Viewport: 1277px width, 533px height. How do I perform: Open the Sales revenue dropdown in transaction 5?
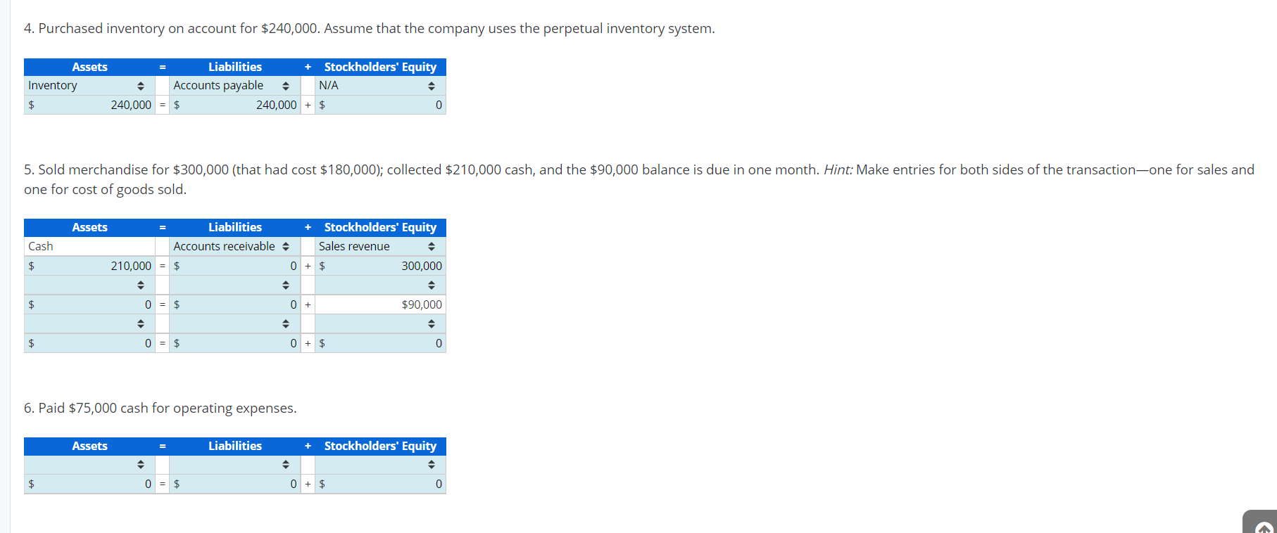432,246
